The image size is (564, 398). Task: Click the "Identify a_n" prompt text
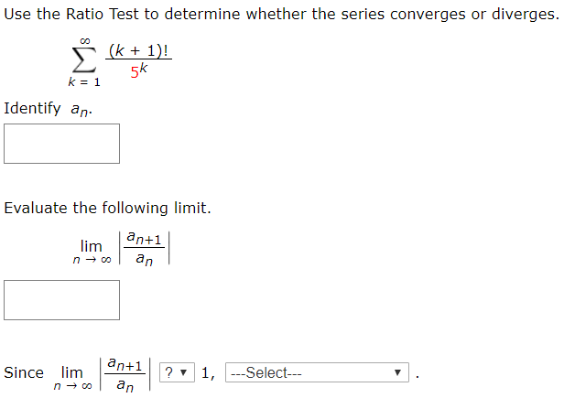coord(48,109)
